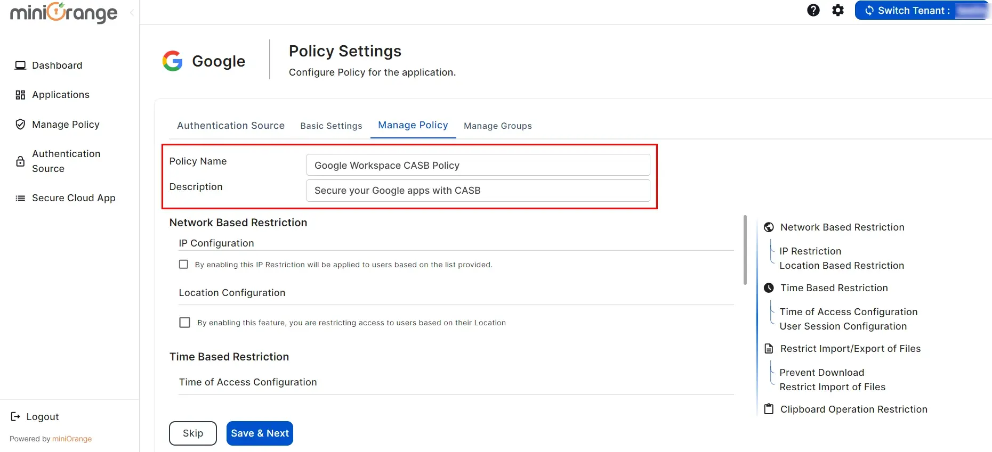Viewport: 992px width, 452px height.
Task: Click the Restrict Import/Export file icon
Action: [769, 349]
